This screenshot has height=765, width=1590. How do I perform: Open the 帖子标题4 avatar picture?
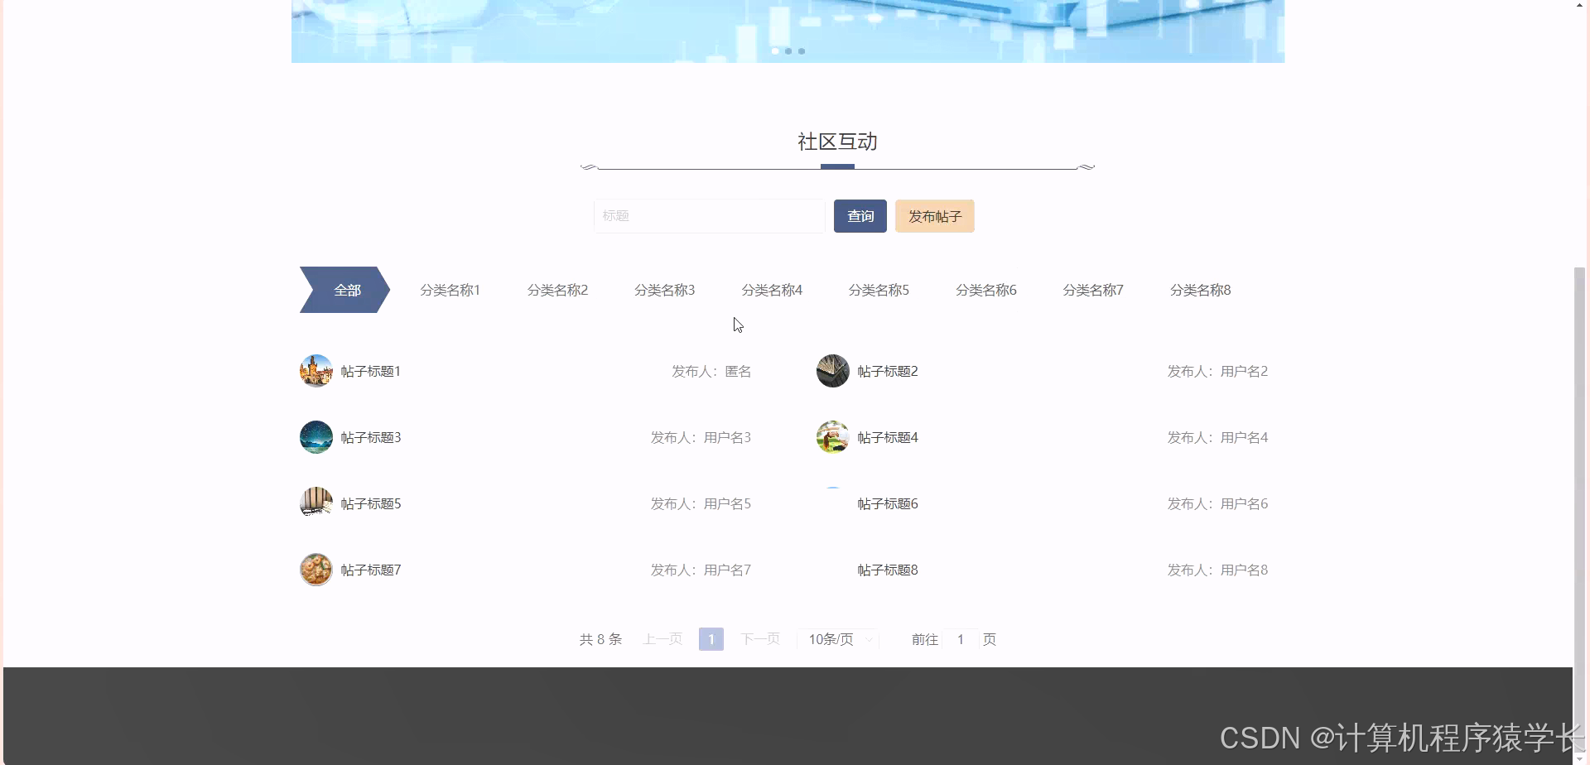(x=832, y=436)
